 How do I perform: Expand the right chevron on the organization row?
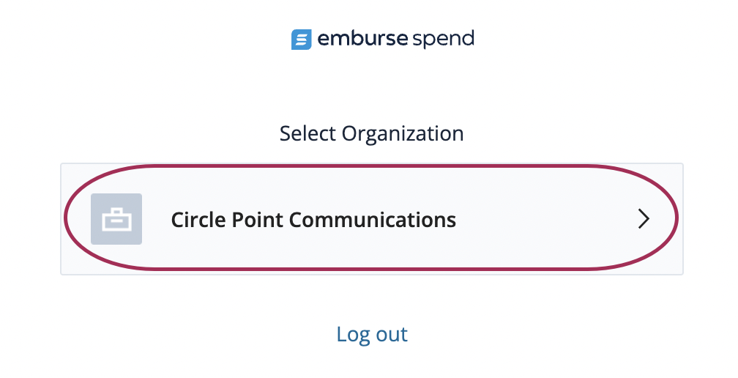point(644,219)
